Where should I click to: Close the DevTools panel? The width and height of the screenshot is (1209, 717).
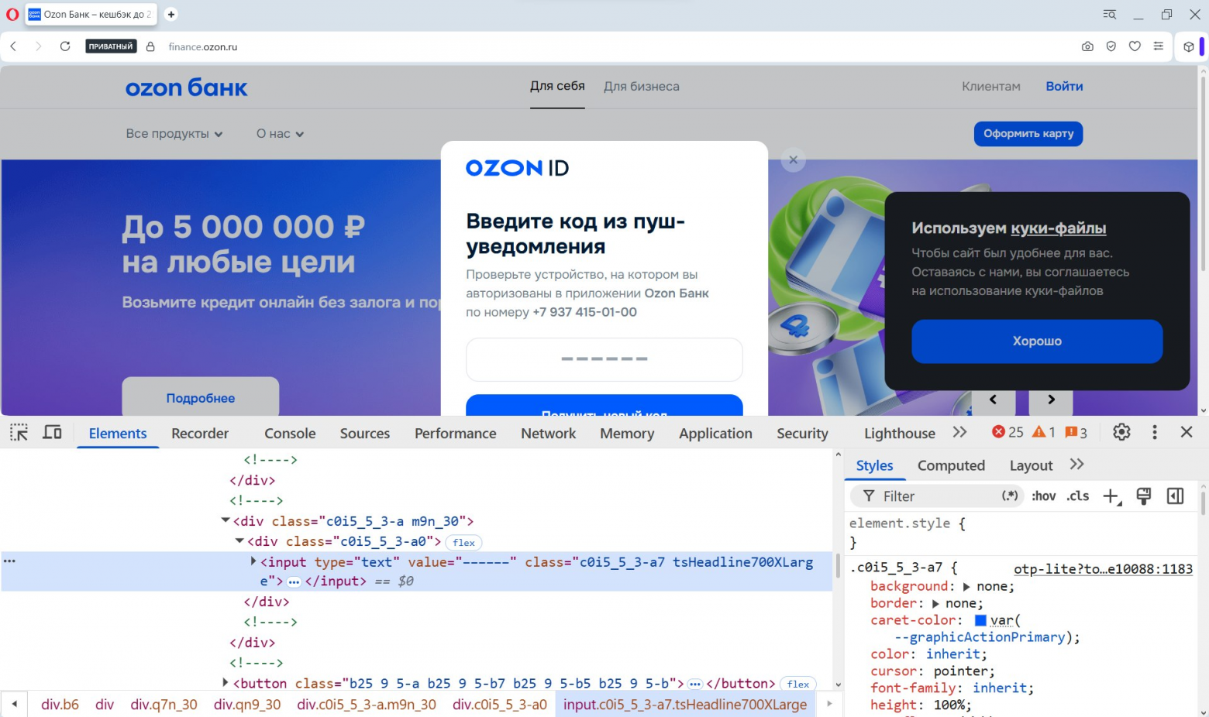pyautogui.click(x=1187, y=432)
